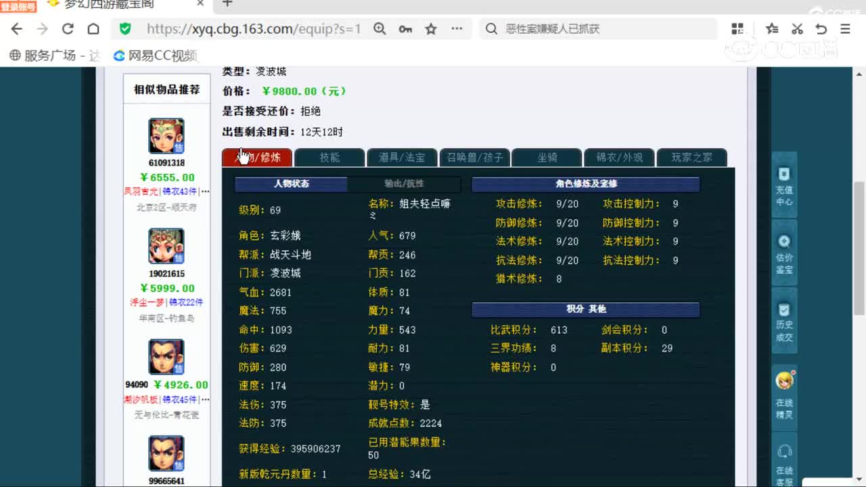Image resolution: width=866 pixels, height=487 pixels.
Task: Bookmark this page with the star
Action: [x=431, y=29]
